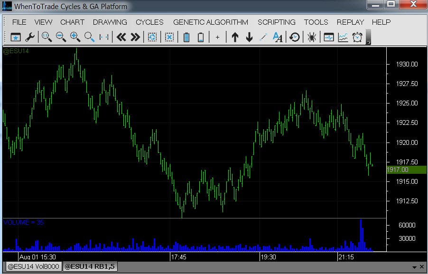This screenshot has height=274, width=428.
Task: Click the green 1917.00 price label
Action: [x=401, y=170]
